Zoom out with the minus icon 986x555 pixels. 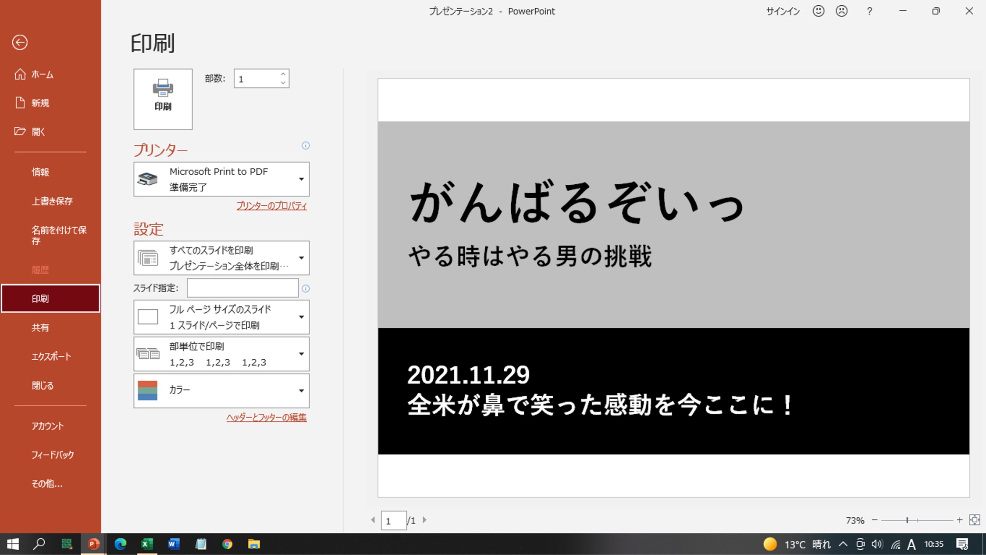coord(875,520)
